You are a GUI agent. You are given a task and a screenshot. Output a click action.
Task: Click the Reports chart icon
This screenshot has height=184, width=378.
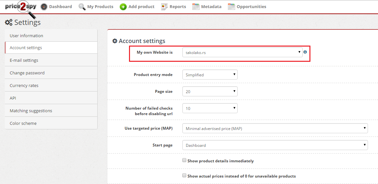pyautogui.click(x=164, y=7)
